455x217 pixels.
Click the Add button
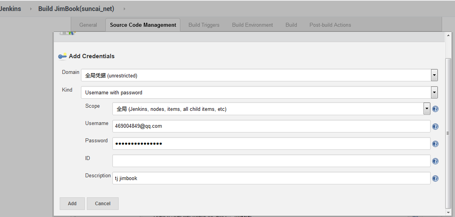(x=72, y=203)
